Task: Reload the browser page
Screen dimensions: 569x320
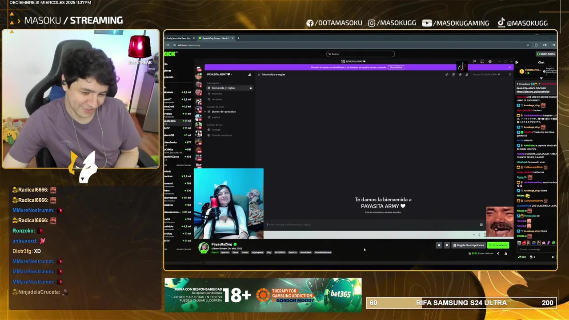Action: click(168, 45)
